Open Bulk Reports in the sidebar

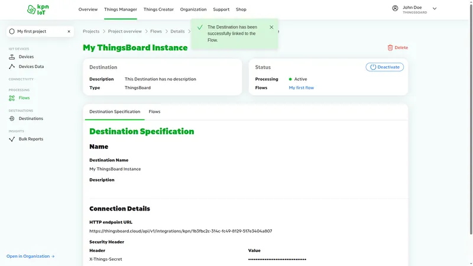[31, 139]
